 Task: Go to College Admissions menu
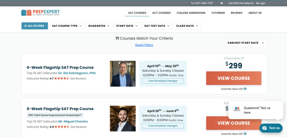click(191, 13)
